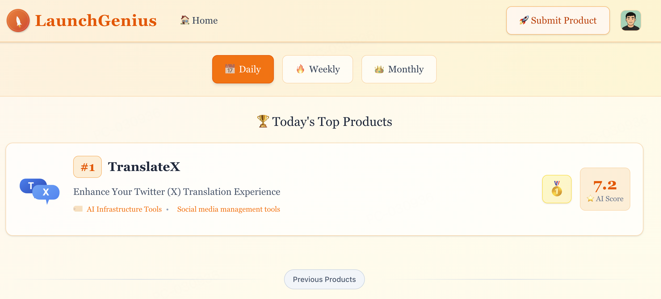Image resolution: width=661 pixels, height=299 pixels.
Task: Expand the Previous Products section
Action: (x=324, y=279)
